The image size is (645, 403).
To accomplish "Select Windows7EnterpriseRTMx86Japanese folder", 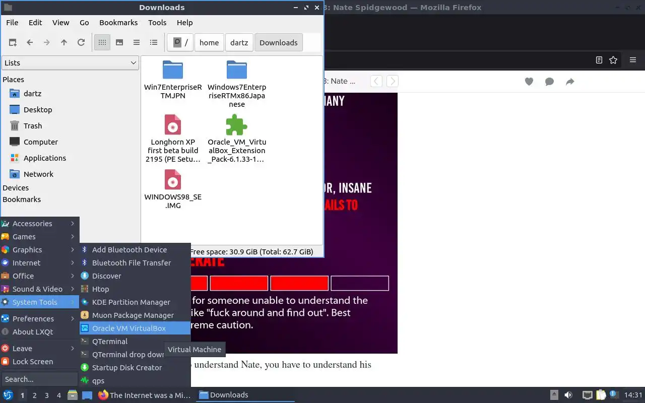I will click(236, 84).
